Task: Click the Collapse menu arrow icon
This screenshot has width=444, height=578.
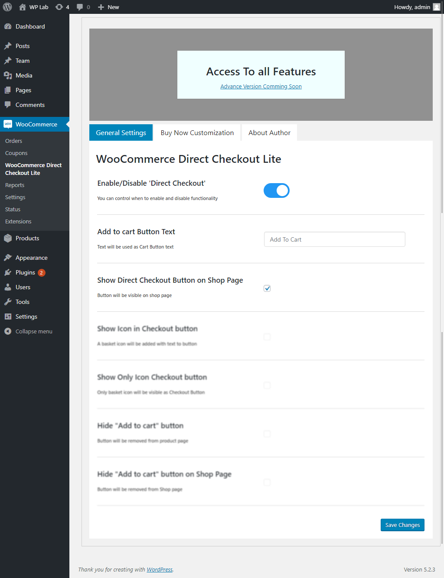Action: click(8, 331)
